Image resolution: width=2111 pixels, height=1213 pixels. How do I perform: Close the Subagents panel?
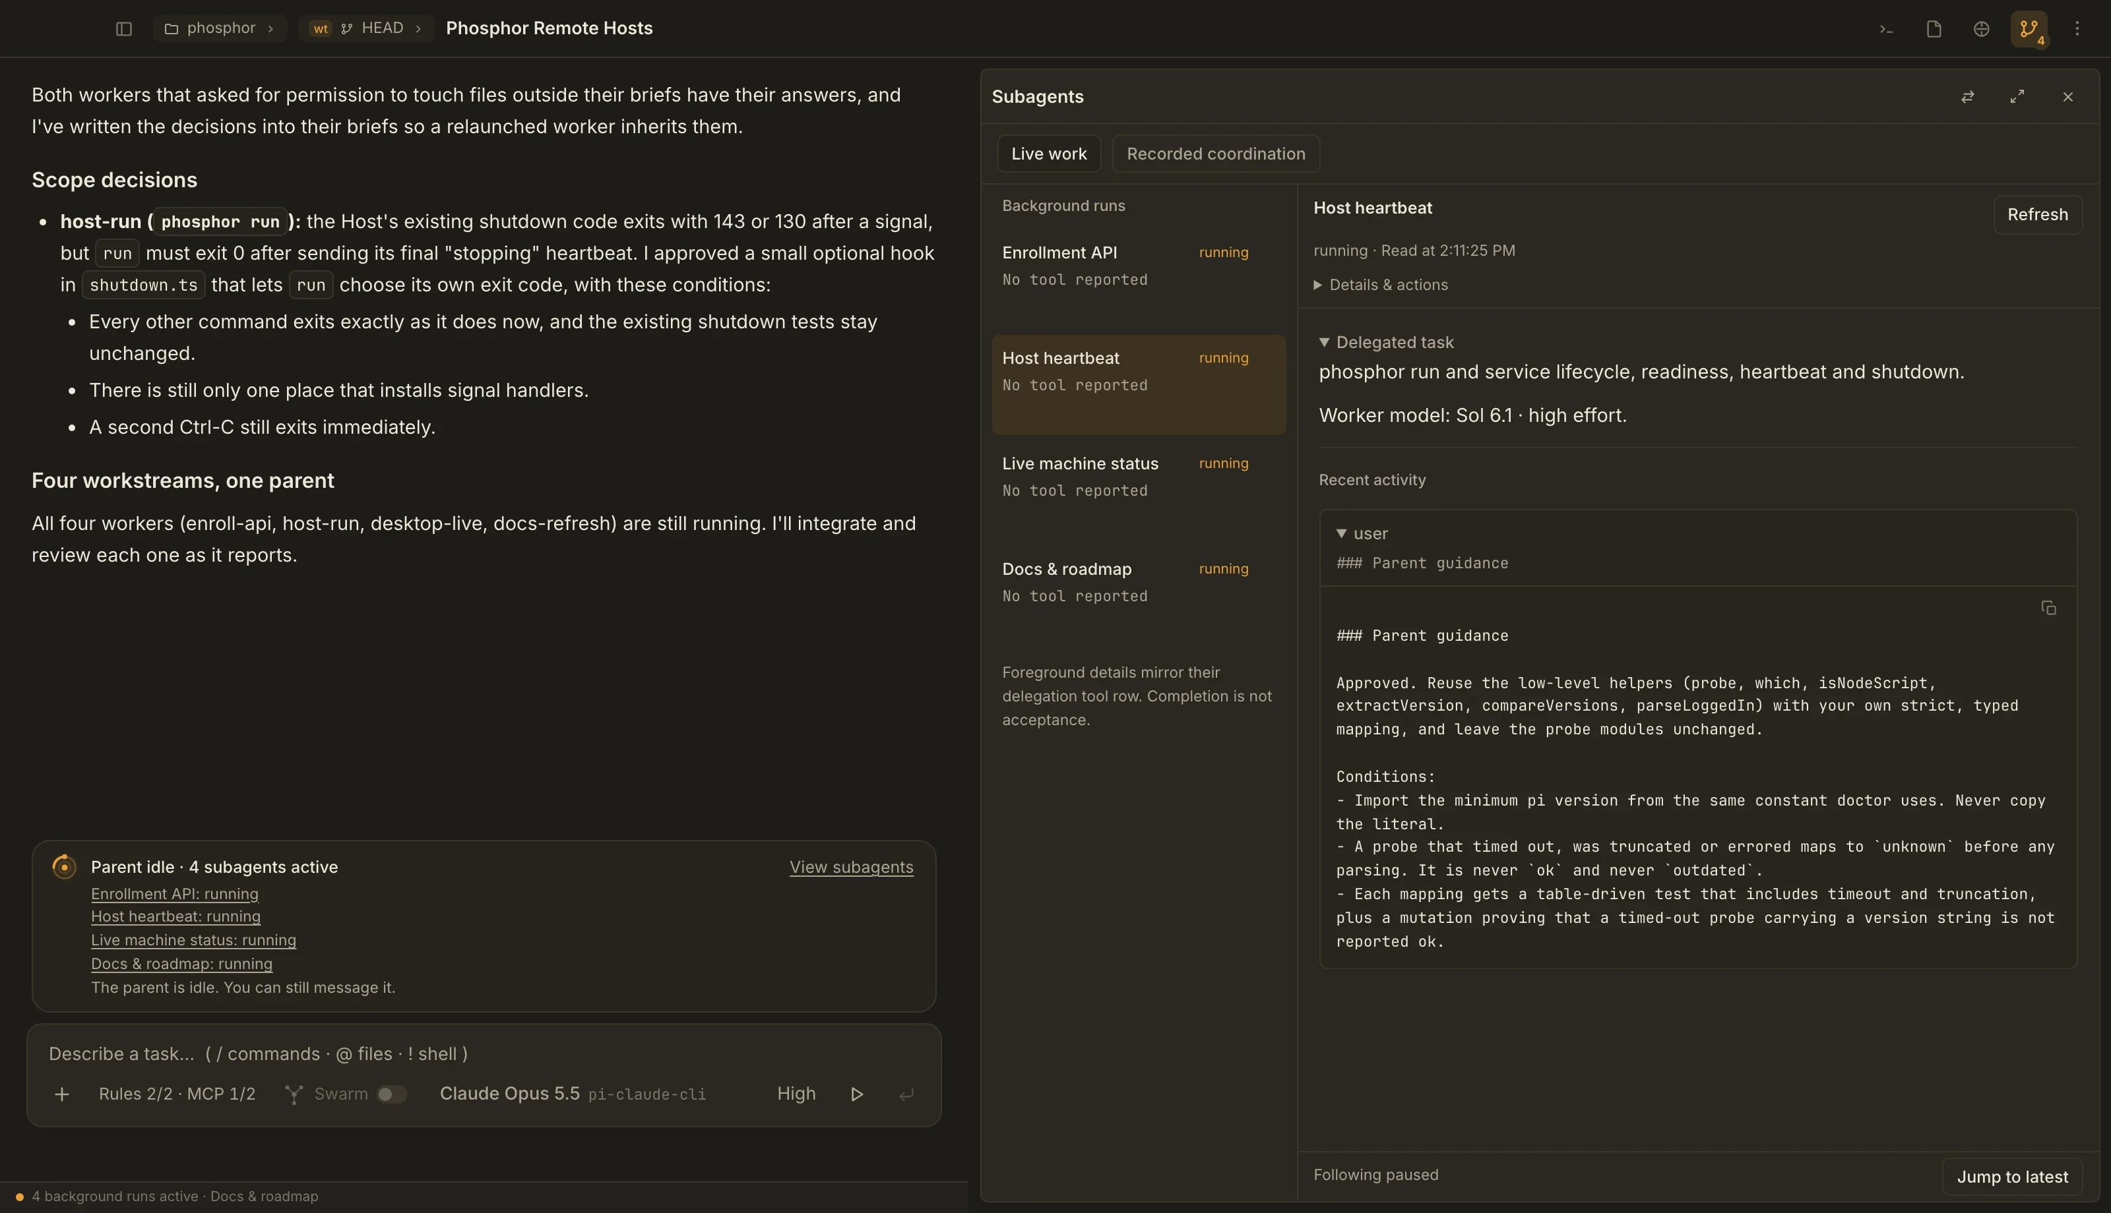point(2067,97)
